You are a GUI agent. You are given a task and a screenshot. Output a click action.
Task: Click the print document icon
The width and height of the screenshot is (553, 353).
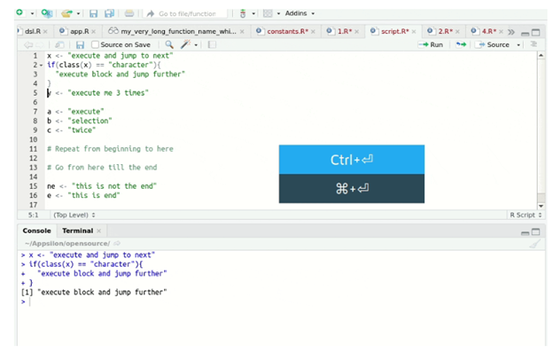point(129,13)
